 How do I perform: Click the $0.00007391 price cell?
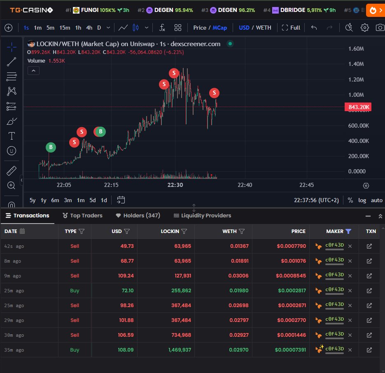[290, 350]
